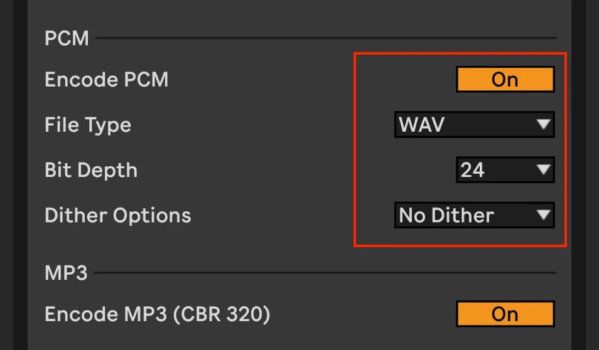Select the MP3 section header
The width and height of the screenshot is (599, 350).
coord(66,273)
